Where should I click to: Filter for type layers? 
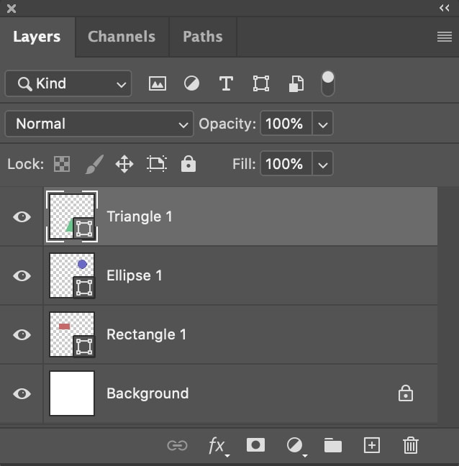click(x=226, y=83)
